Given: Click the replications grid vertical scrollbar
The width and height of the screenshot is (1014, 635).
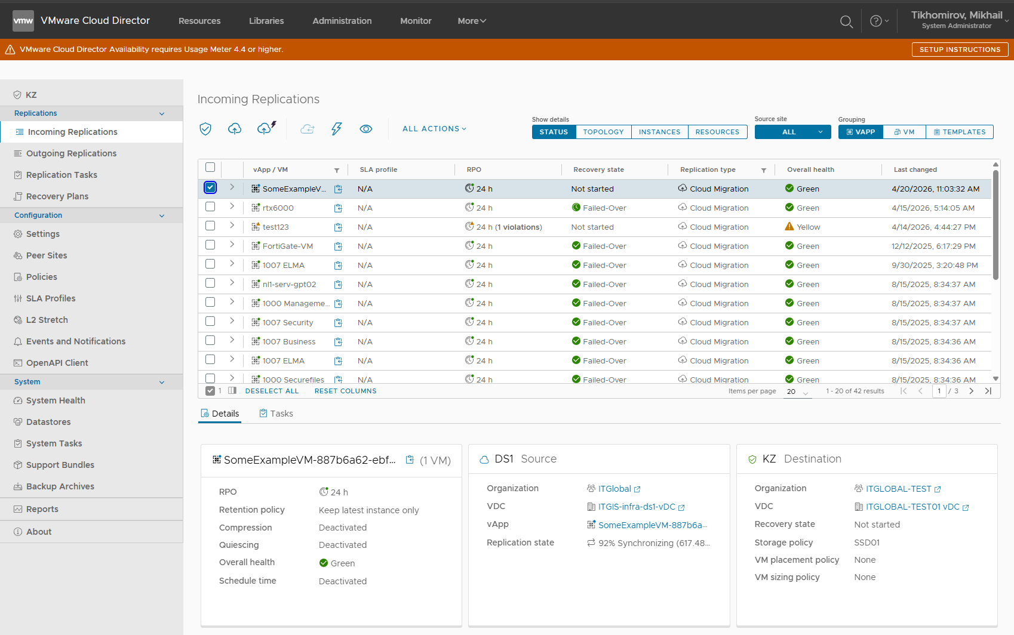Looking at the screenshot, I should pos(995,225).
